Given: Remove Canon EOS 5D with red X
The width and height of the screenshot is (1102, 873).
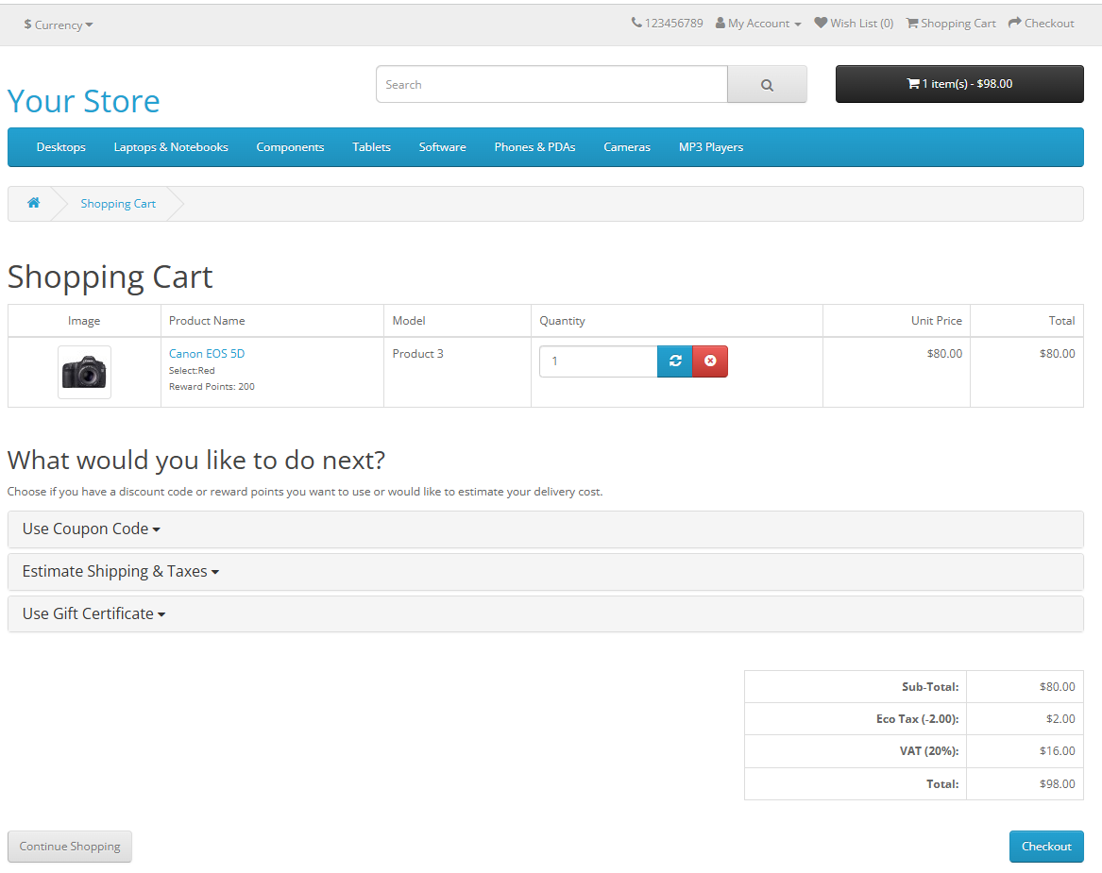Looking at the screenshot, I should (x=710, y=361).
